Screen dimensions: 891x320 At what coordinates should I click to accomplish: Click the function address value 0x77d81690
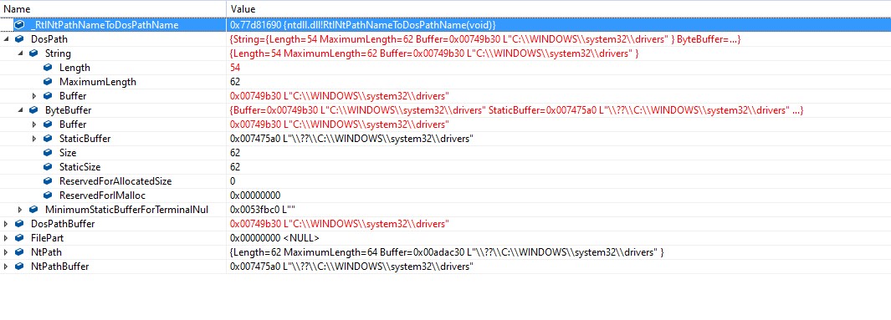364,25
